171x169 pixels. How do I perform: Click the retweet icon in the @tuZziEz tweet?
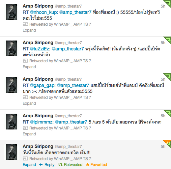tap(25, 61)
